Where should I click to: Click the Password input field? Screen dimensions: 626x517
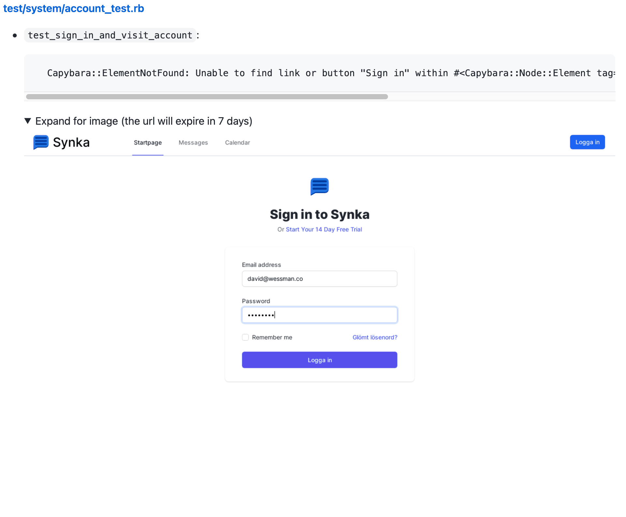point(319,315)
